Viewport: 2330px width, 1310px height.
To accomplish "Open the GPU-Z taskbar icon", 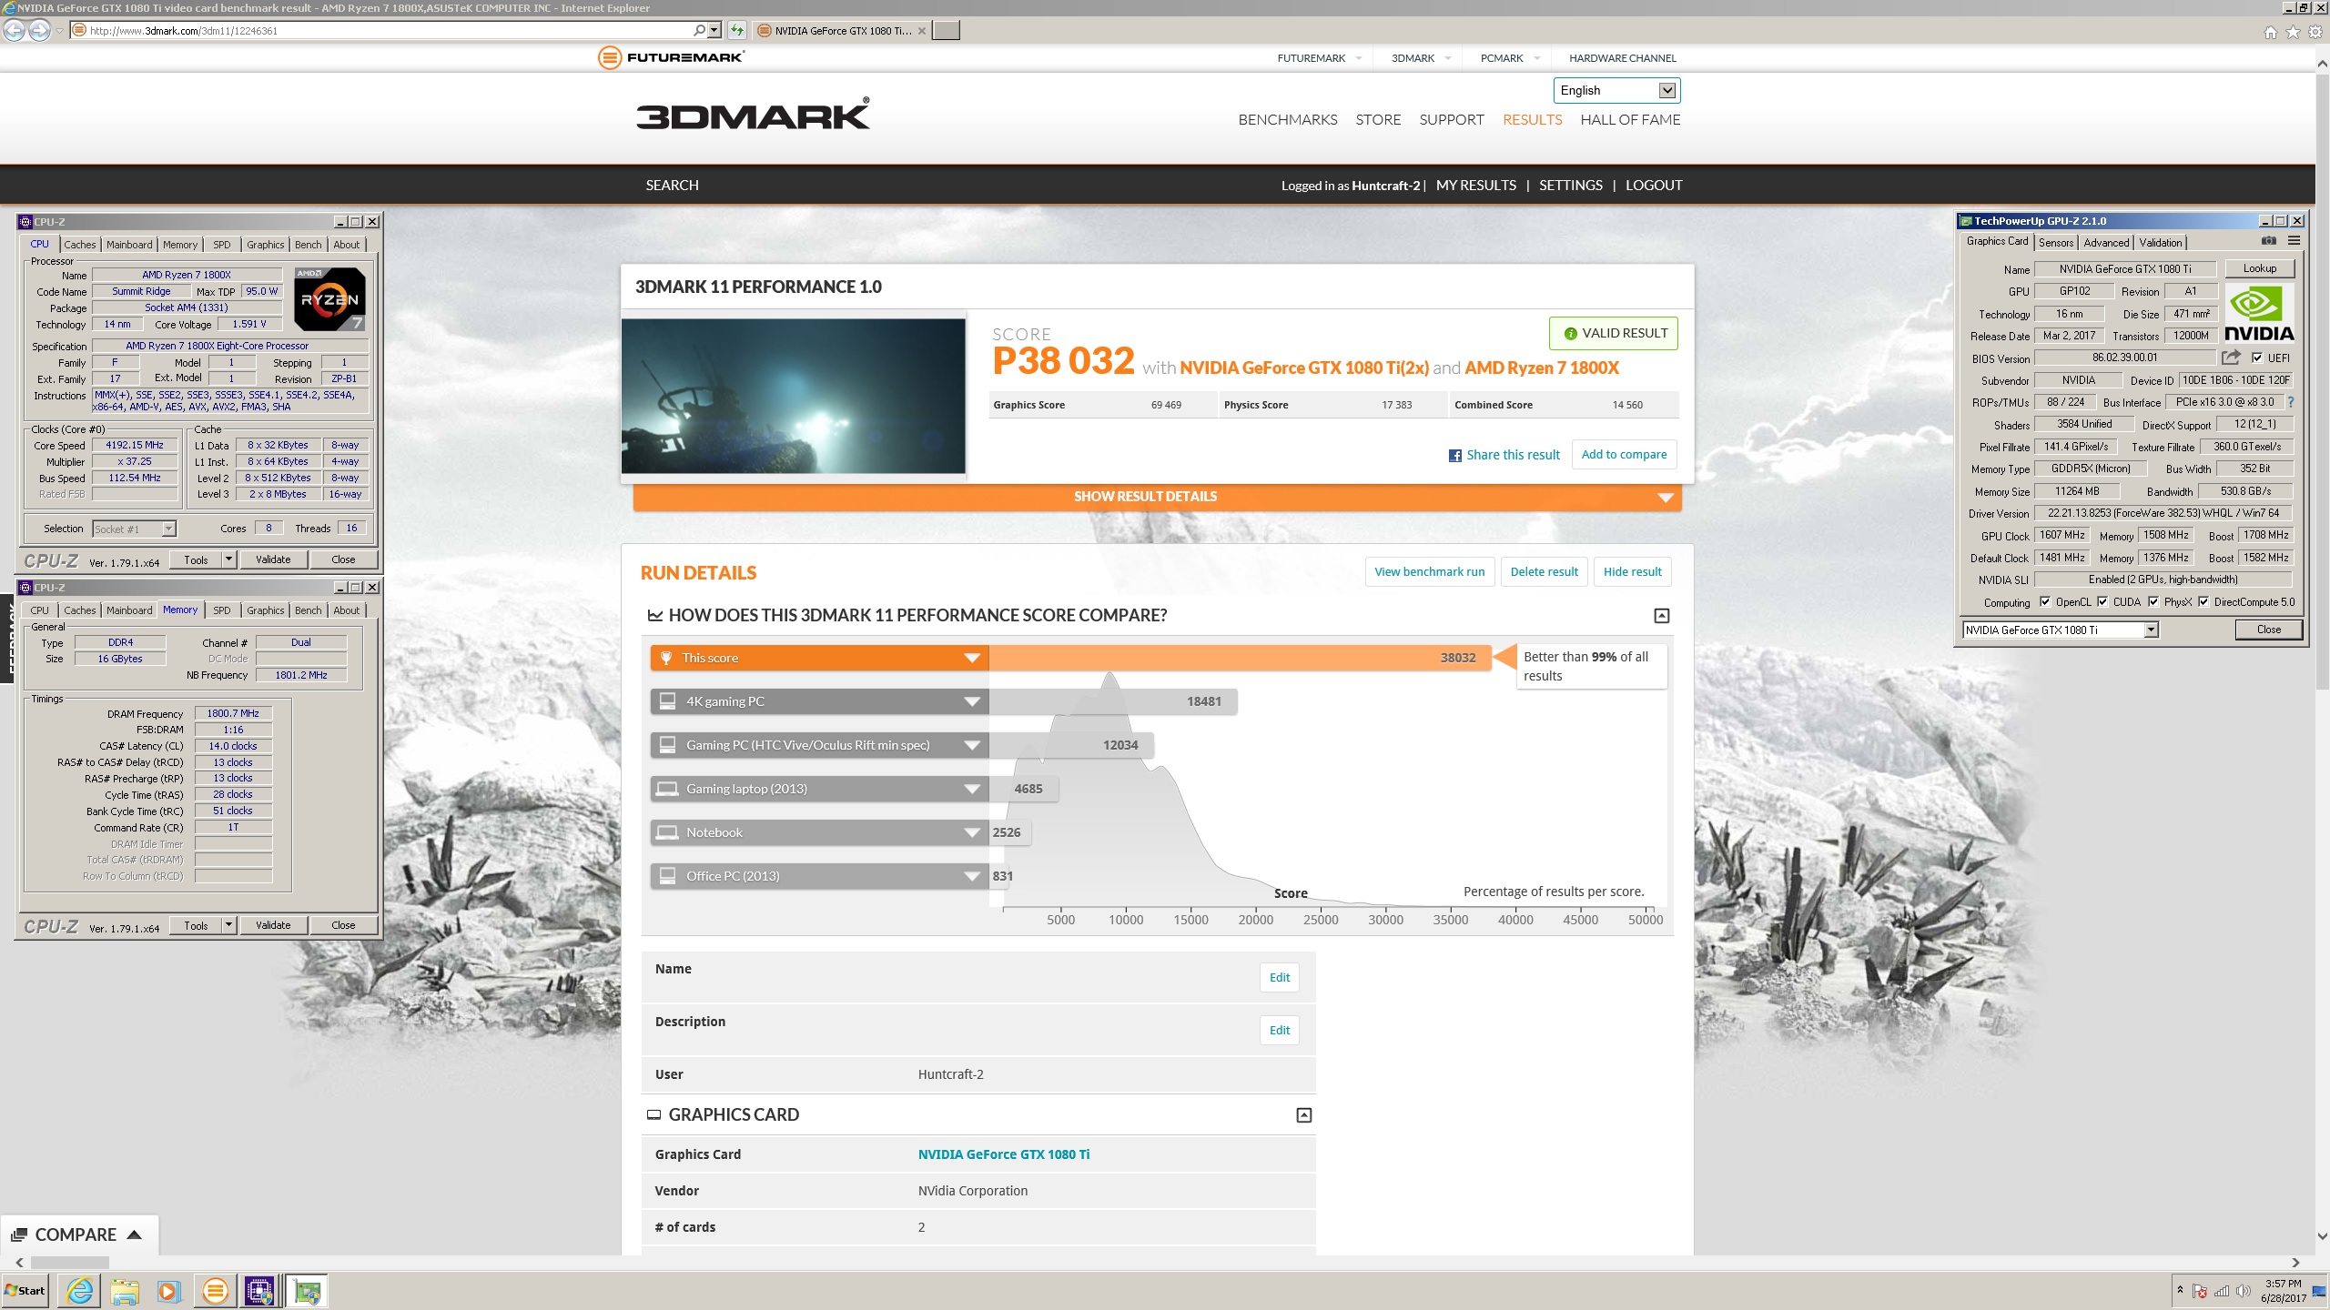I will (x=308, y=1290).
